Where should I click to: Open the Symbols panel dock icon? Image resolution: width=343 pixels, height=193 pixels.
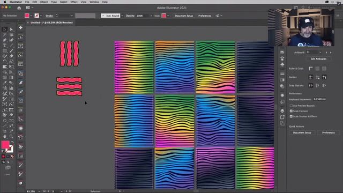point(282,64)
